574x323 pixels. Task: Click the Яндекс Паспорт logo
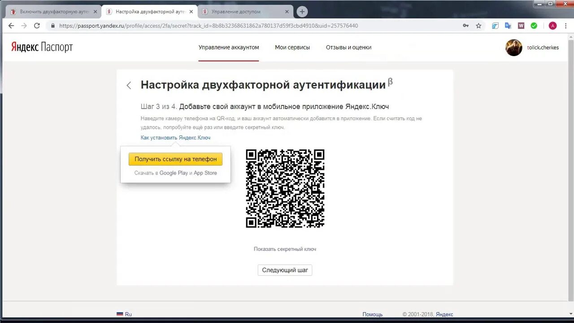coord(42,47)
